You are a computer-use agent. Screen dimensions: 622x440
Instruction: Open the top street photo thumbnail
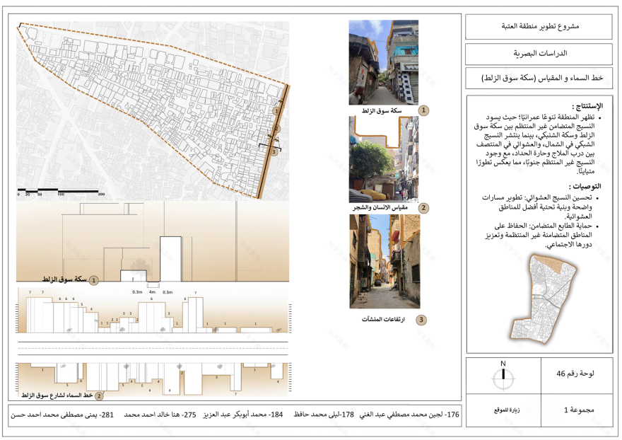pyautogui.click(x=383, y=62)
